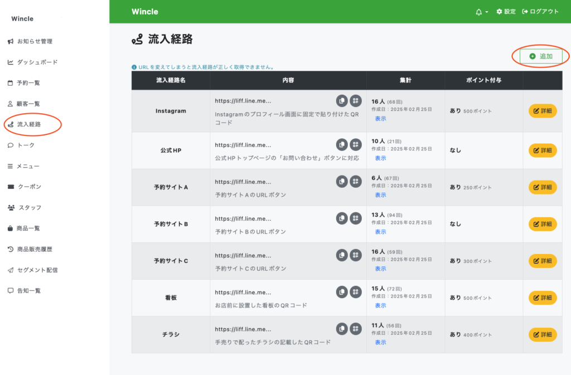Copy the Instagram route URL
This screenshot has height=375, width=571.
click(x=342, y=101)
